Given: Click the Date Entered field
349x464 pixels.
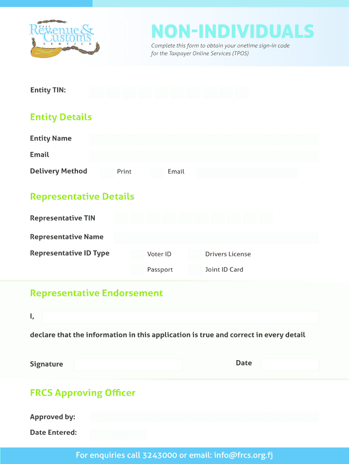Looking at the screenshot, I should pos(118,434).
